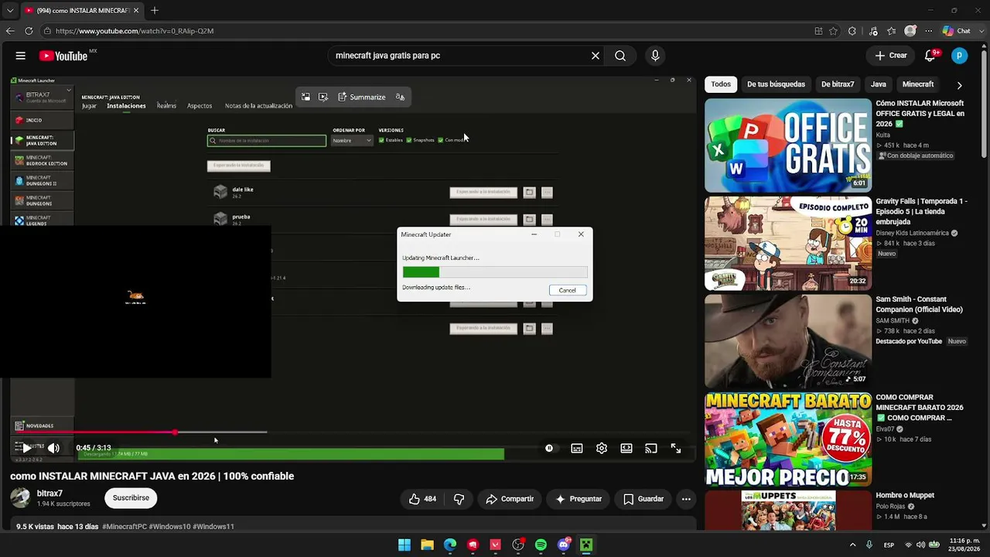The image size is (990, 557).
Task: Open the video player settings gear
Action: tap(602, 449)
